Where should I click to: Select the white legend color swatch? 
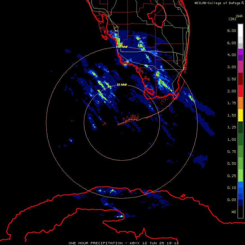240,30
